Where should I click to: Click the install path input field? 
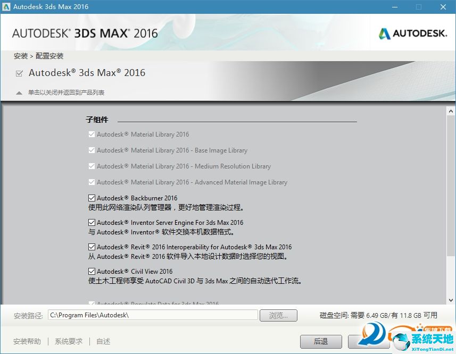[153, 315]
